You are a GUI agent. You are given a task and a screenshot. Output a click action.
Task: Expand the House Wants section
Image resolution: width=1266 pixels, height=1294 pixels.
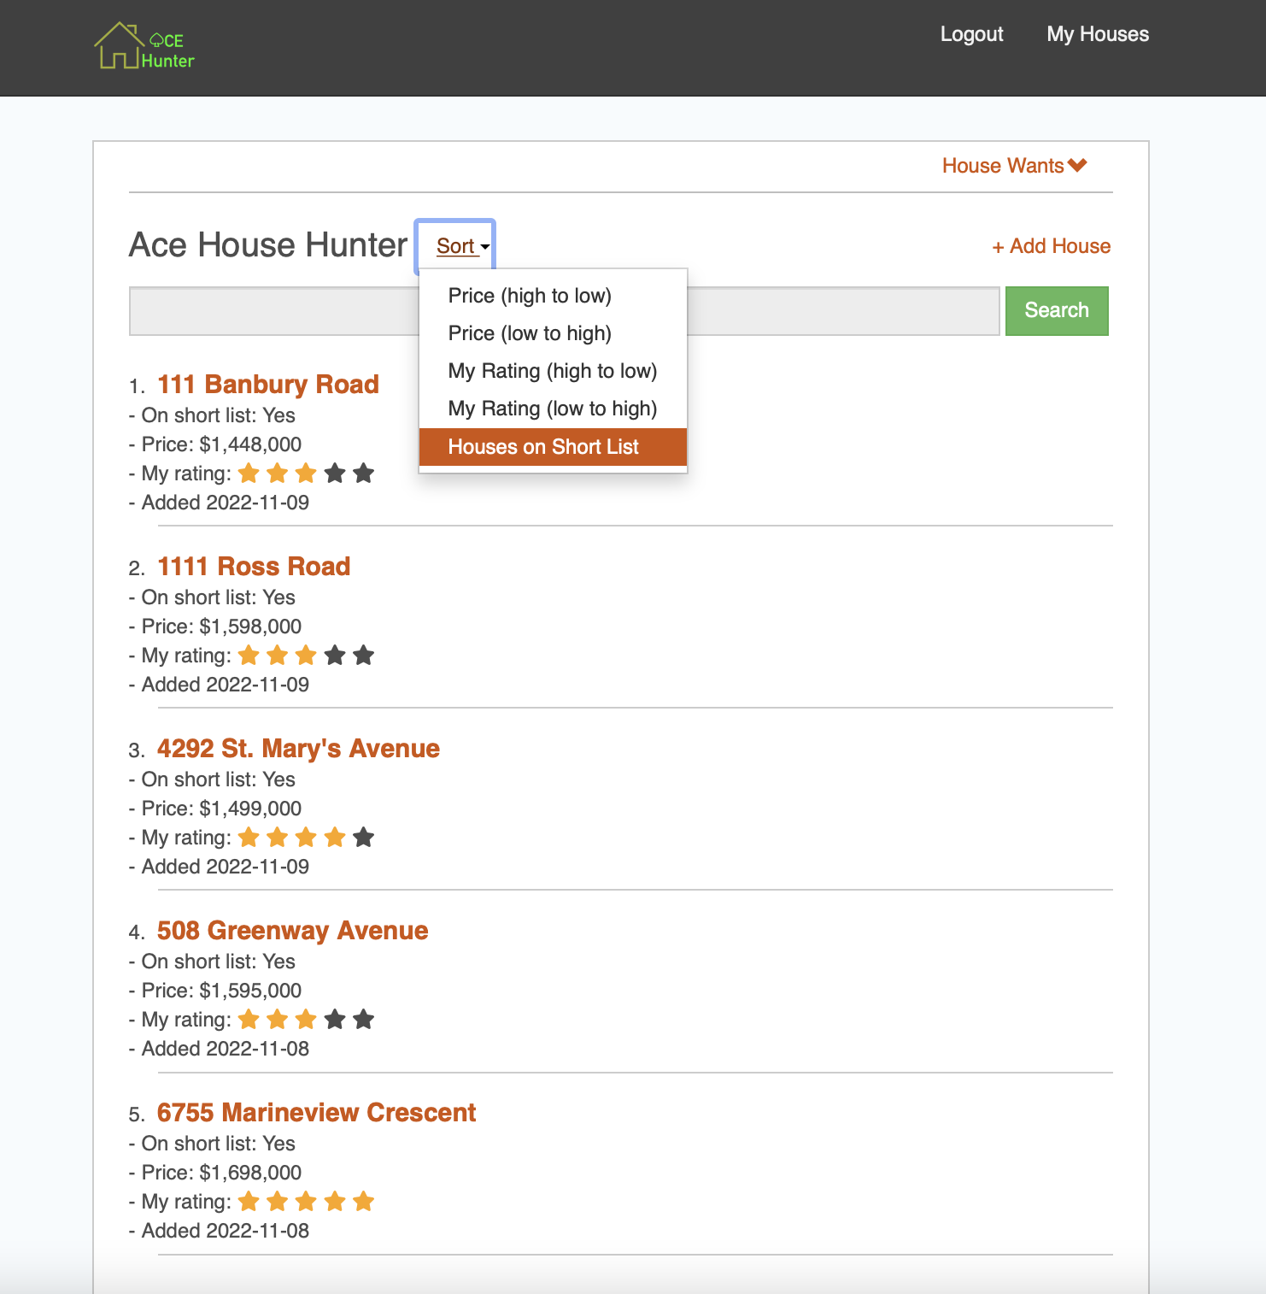coord(1014,166)
